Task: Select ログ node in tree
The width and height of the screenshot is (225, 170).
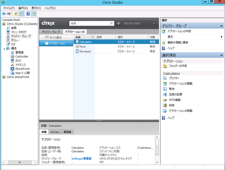Action: click(13, 44)
